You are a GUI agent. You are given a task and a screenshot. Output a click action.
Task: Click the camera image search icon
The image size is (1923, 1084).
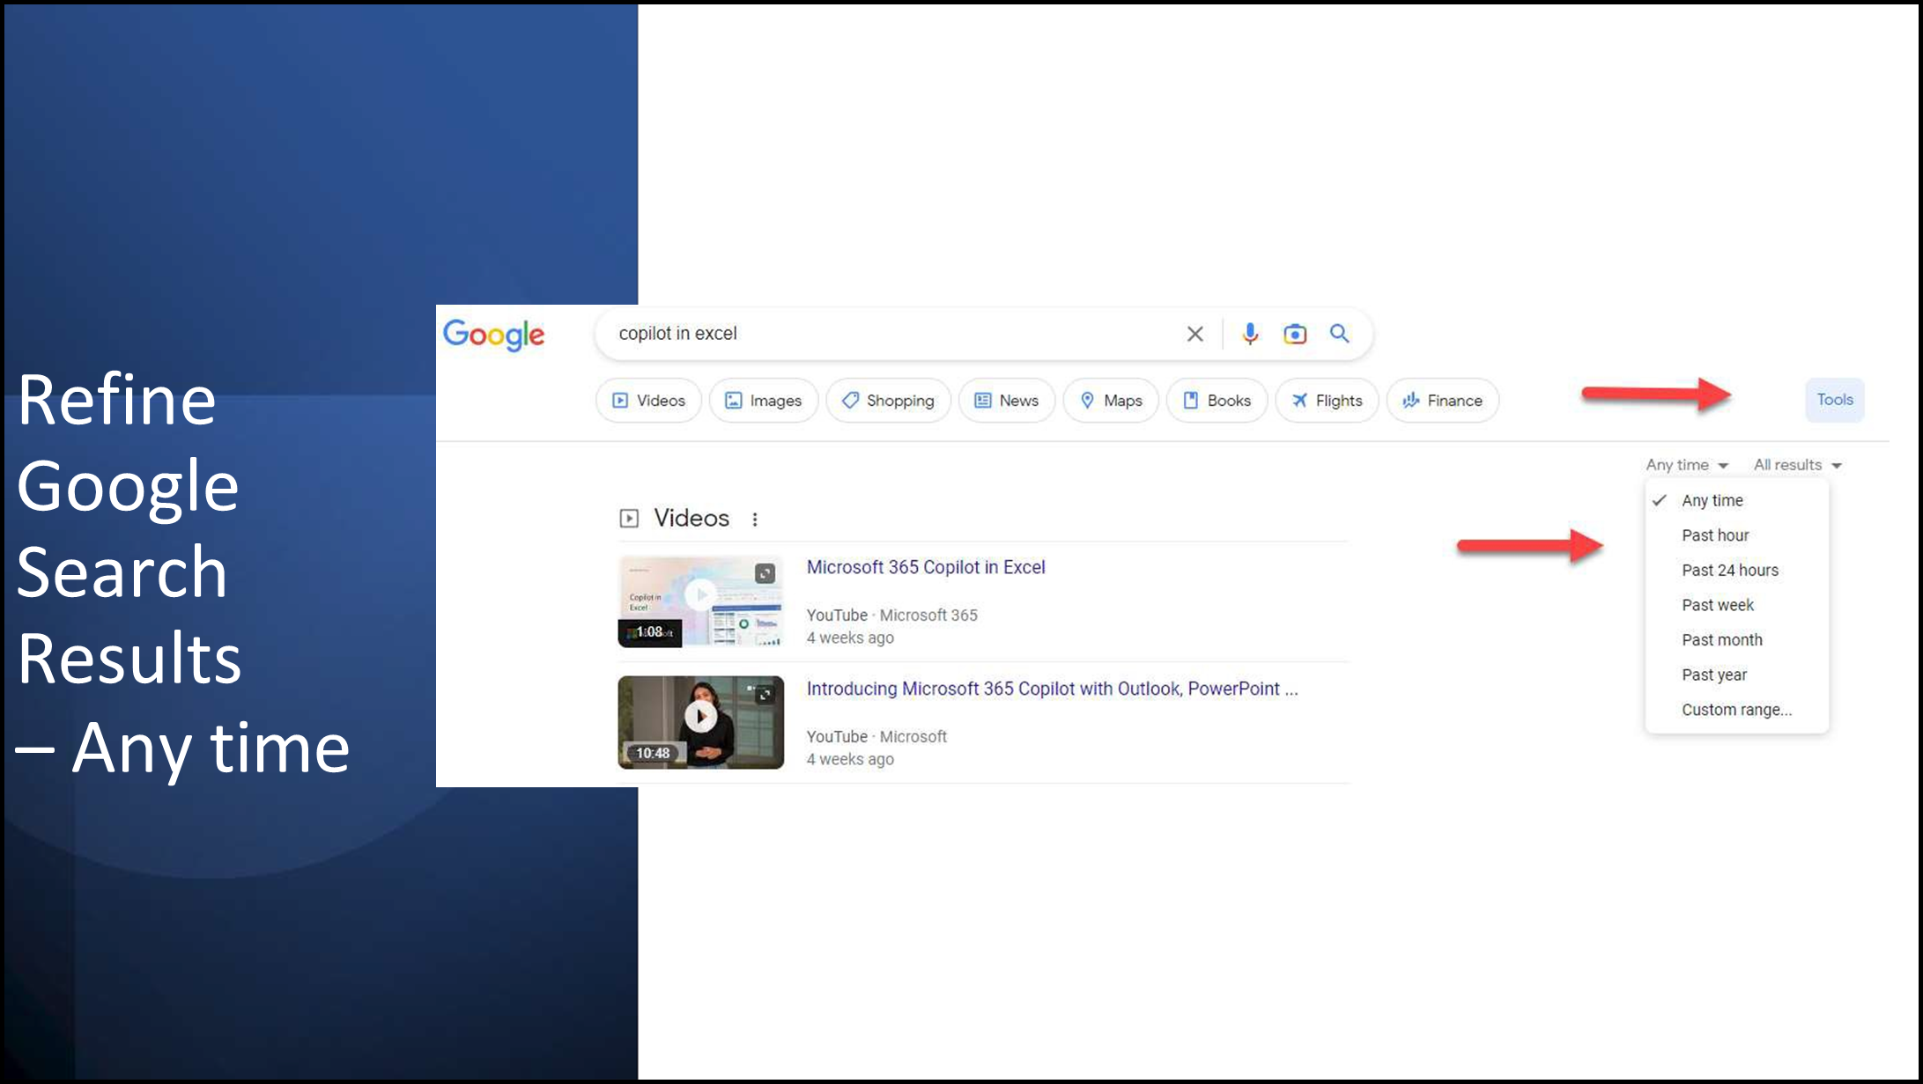pos(1294,334)
